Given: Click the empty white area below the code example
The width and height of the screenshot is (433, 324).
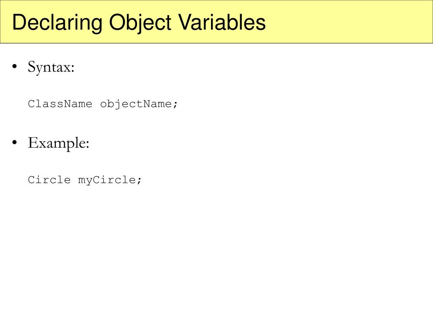Looking at the screenshot, I should [x=216, y=254].
